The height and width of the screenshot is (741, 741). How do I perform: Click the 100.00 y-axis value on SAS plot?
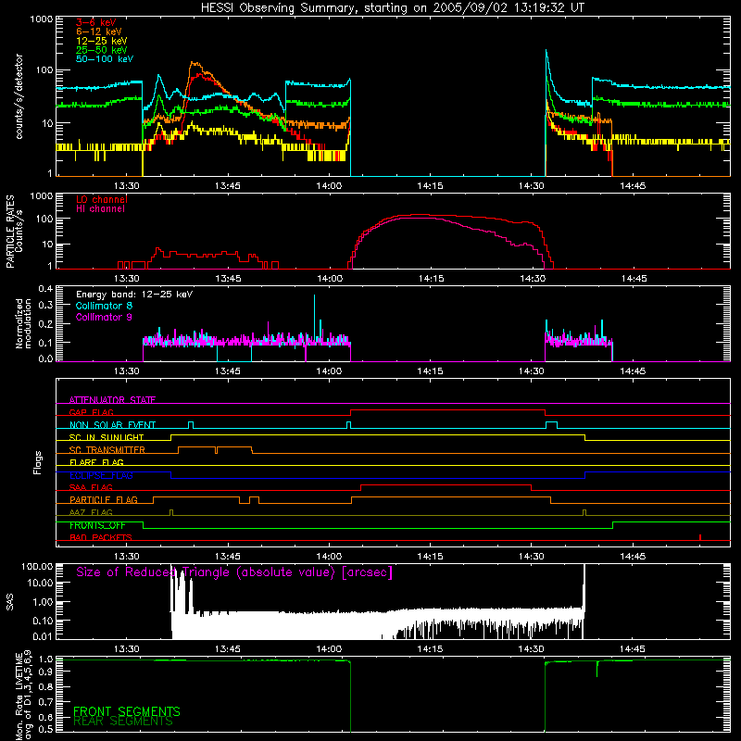point(37,567)
